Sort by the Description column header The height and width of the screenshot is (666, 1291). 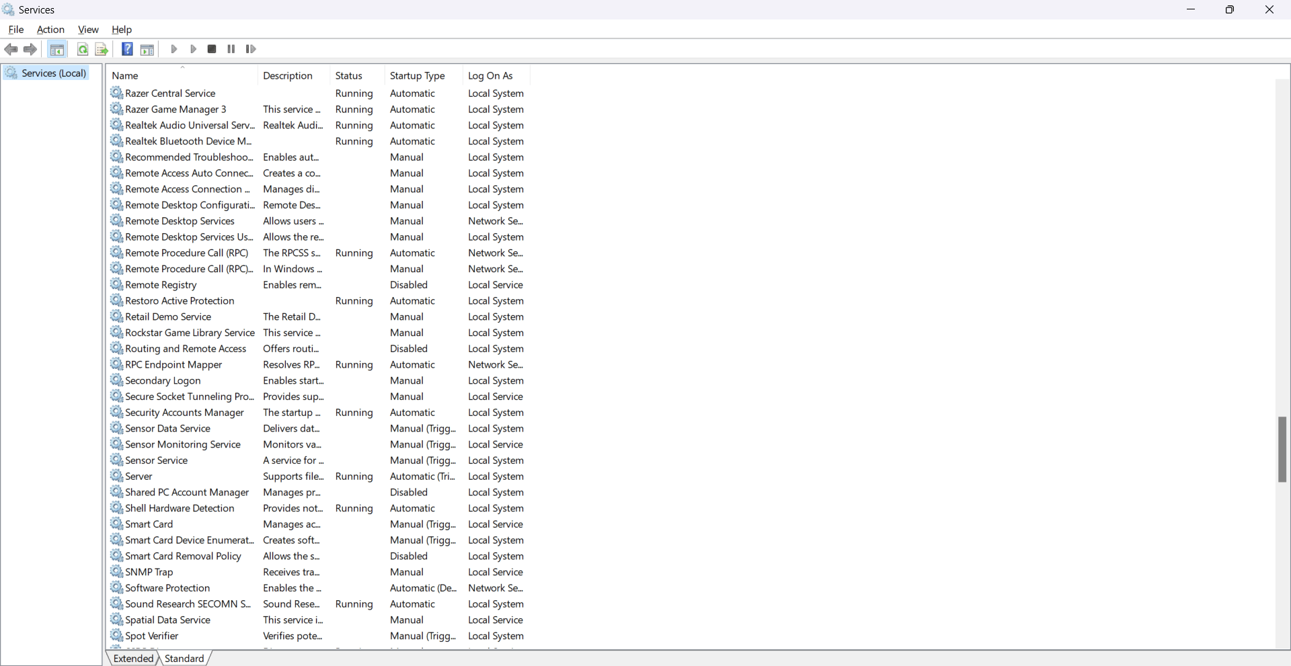(x=295, y=76)
